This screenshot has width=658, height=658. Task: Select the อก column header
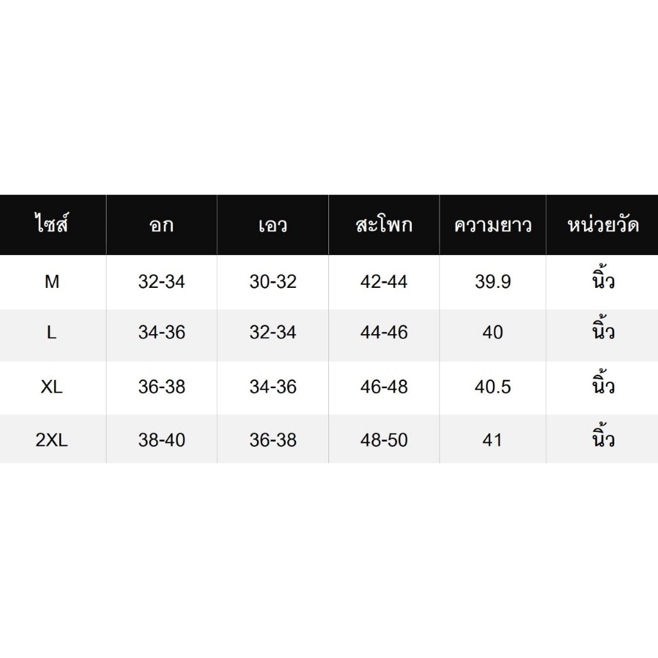161,226
